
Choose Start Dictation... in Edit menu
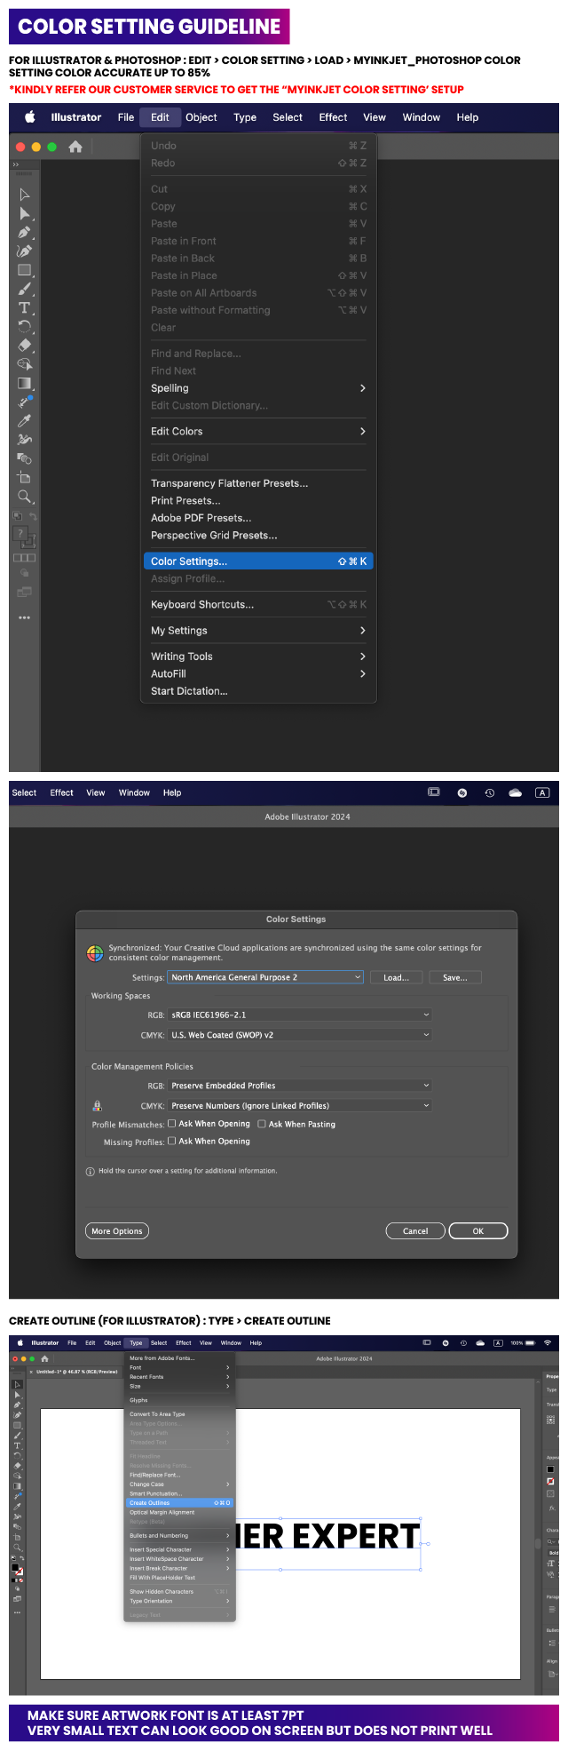tap(258, 691)
